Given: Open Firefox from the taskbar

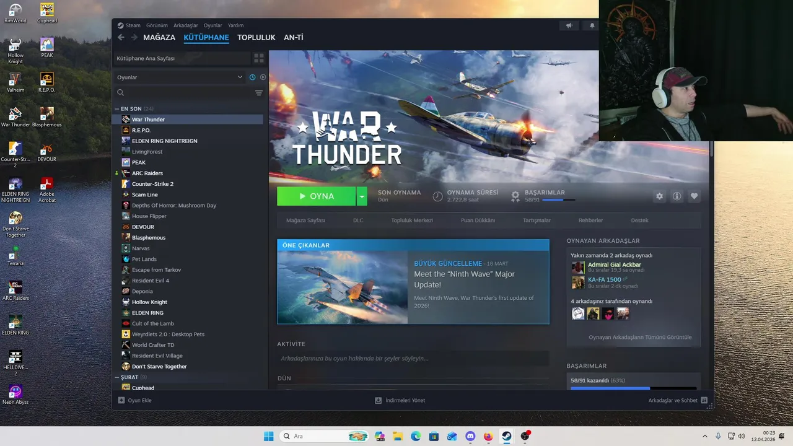Looking at the screenshot, I should tap(488, 436).
